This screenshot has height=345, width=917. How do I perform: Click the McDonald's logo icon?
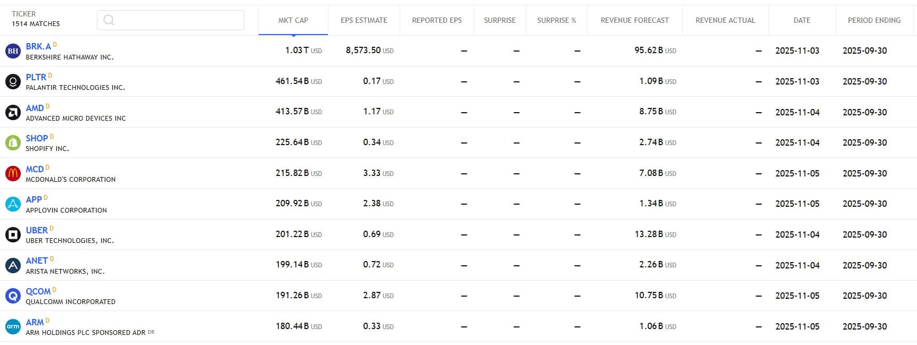(13, 174)
